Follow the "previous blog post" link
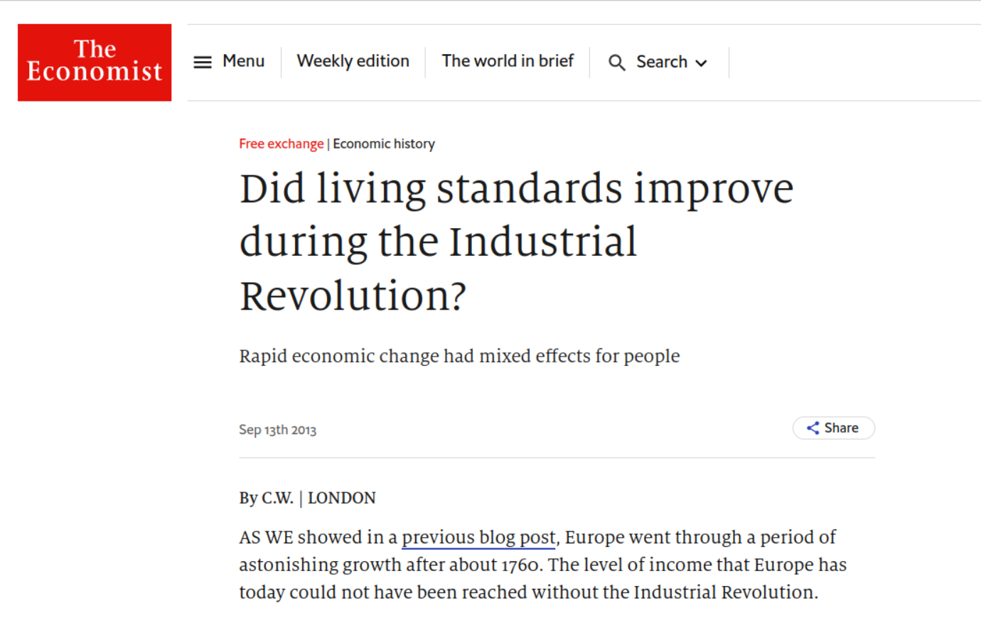Viewport: 981px width, 623px height. pyautogui.click(x=478, y=537)
